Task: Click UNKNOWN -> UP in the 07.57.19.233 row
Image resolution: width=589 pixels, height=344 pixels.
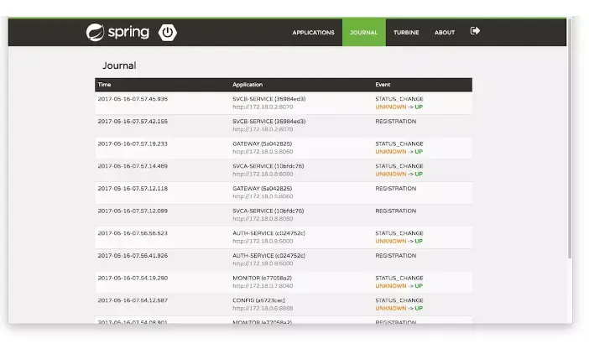Action: pos(399,152)
